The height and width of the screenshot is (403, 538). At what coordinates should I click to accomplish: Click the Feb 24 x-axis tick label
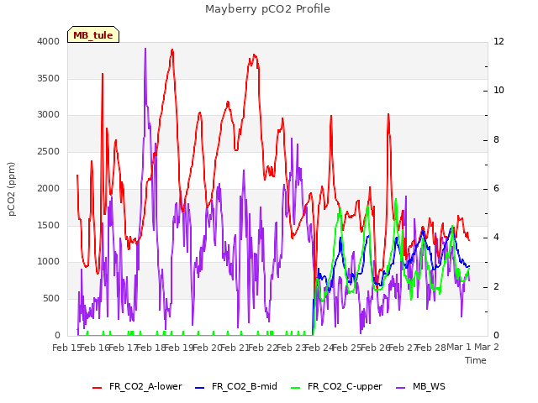319,348
